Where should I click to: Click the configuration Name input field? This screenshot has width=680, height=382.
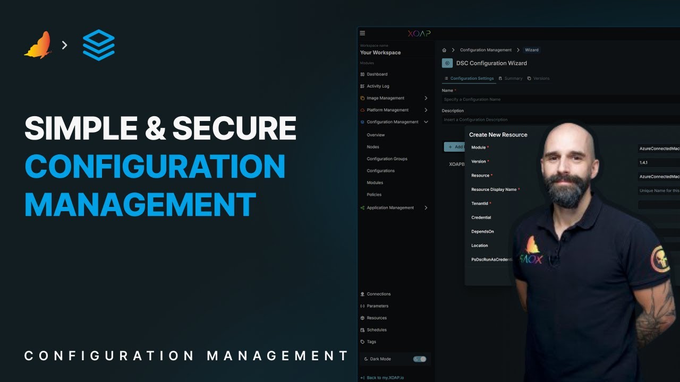(x=560, y=100)
